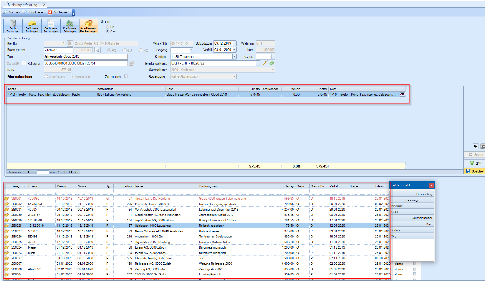Edit Empfängerkonto with the pencil icon
Viewport: 486px width, 282px height.
(x=265, y=64)
